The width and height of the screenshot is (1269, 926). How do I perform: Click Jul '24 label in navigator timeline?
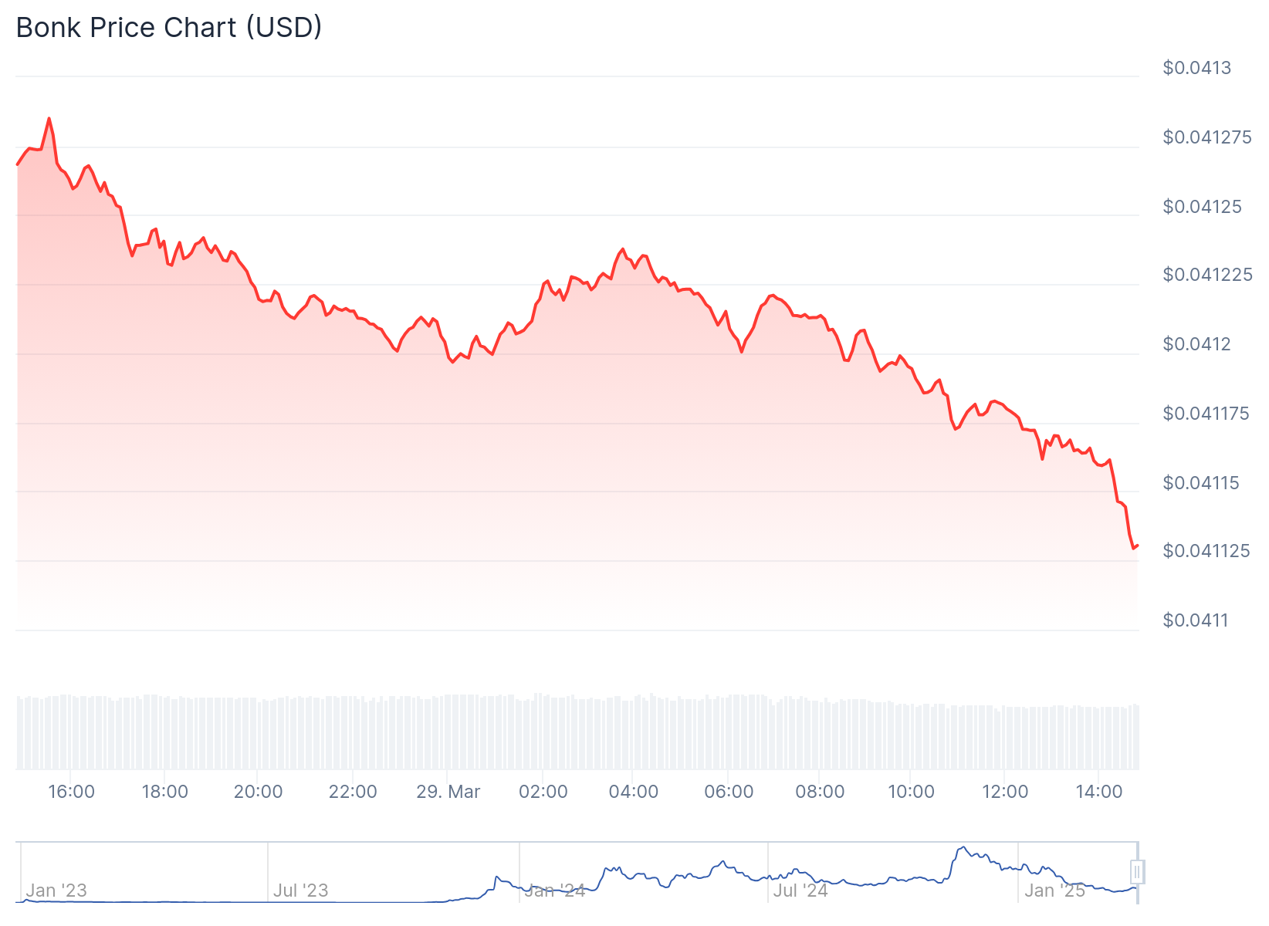click(800, 891)
